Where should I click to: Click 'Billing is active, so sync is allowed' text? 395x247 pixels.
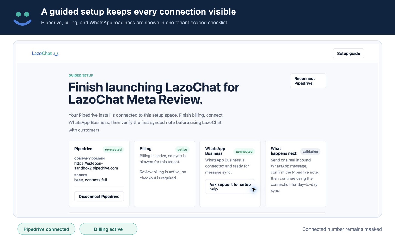coord(163,159)
